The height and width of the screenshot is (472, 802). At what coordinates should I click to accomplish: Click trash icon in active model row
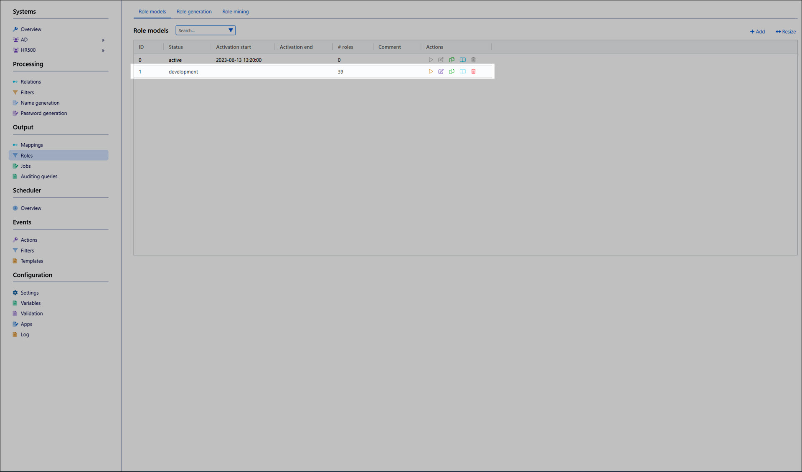pos(473,60)
